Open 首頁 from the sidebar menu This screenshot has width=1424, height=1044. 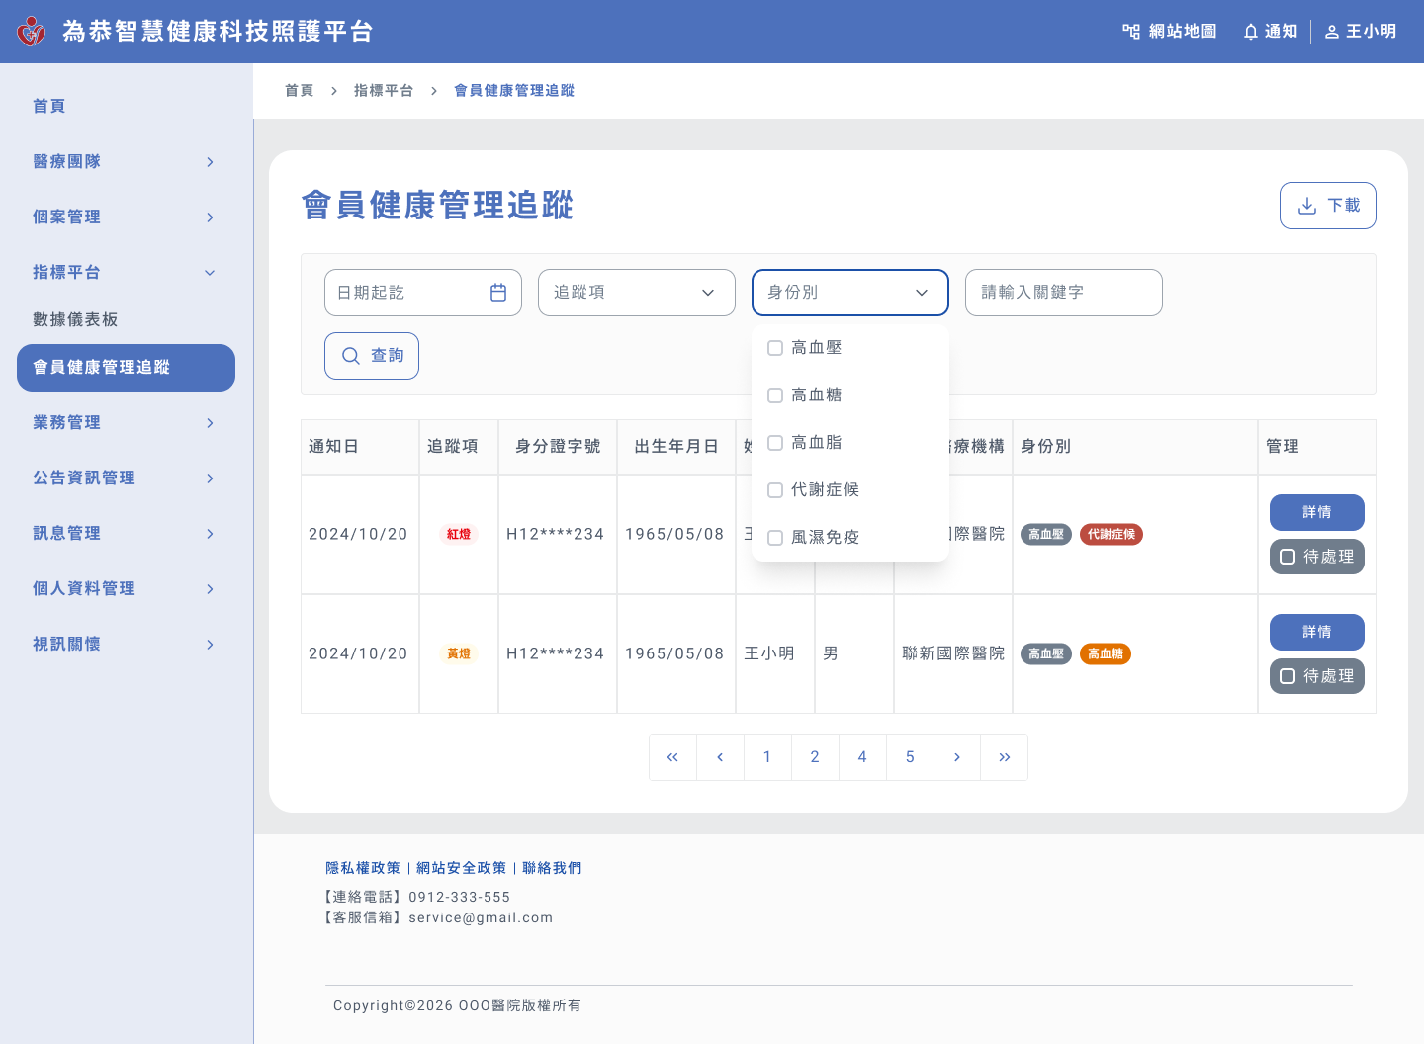click(x=49, y=106)
